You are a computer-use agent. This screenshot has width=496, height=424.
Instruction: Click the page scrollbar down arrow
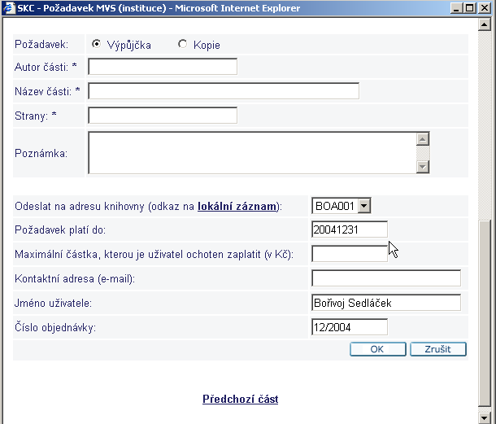pos(485,417)
